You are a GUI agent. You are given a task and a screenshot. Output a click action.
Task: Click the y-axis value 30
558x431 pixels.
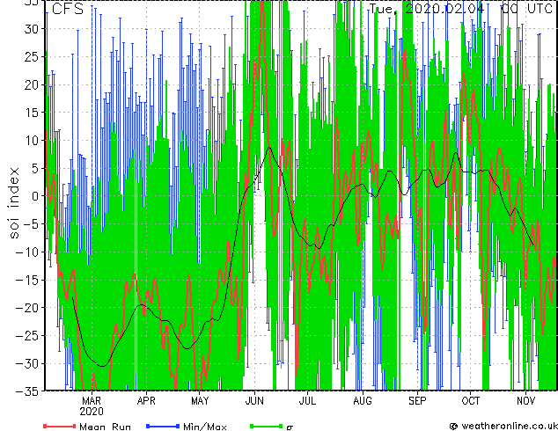[31, 29]
